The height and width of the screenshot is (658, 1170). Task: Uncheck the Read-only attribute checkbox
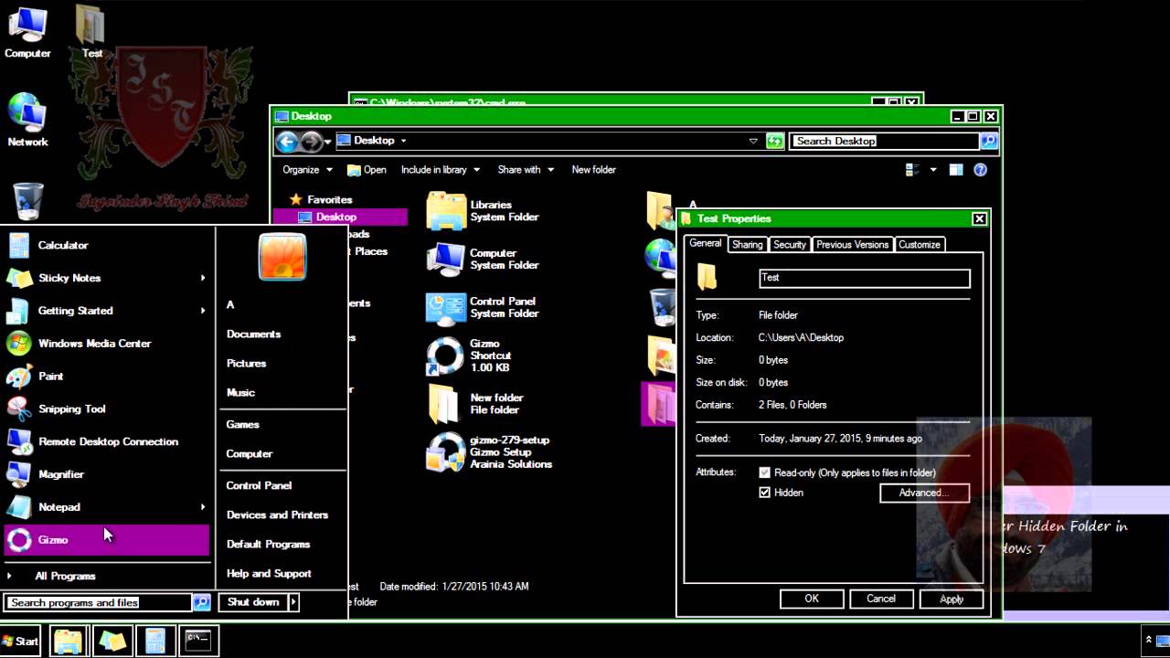765,472
